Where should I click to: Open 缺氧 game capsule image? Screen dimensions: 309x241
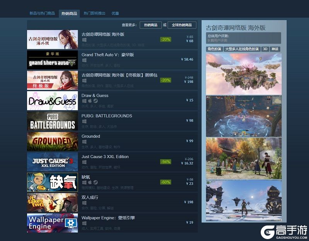pos(53,182)
